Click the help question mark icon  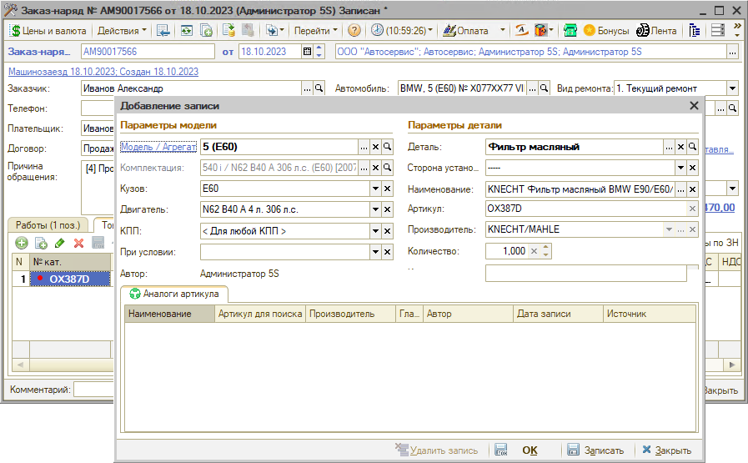(x=354, y=31)
